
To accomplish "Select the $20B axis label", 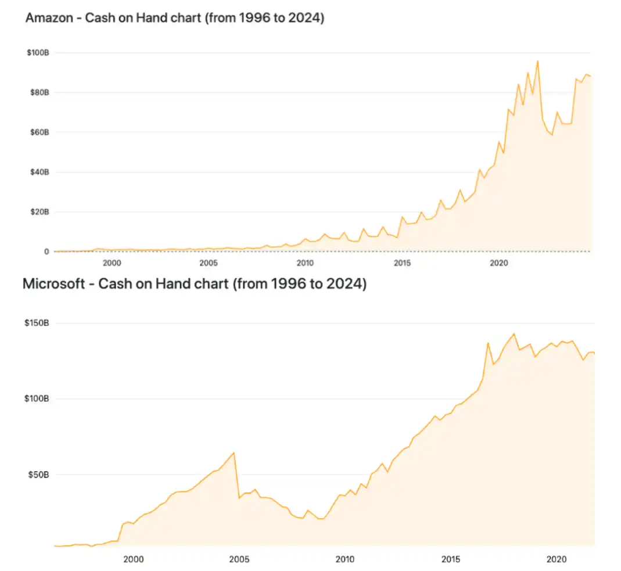I will [40, 212].
